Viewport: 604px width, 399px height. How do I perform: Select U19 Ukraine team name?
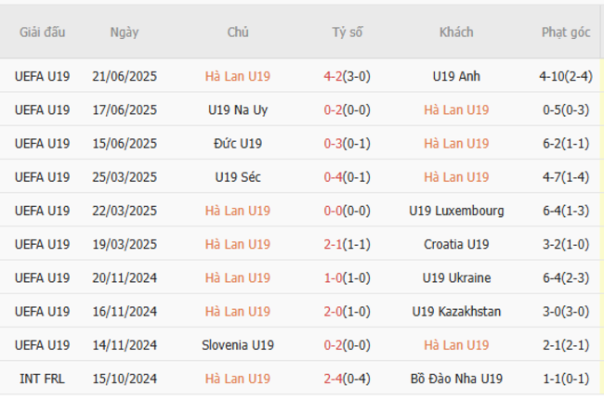pyautogui.click(x=456, y=278)
